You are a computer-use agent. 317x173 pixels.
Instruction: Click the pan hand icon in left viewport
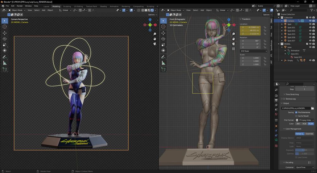[155, 39]
